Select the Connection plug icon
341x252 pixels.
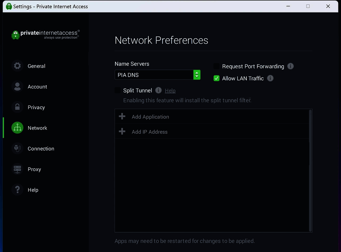click(x=17, y=149)
